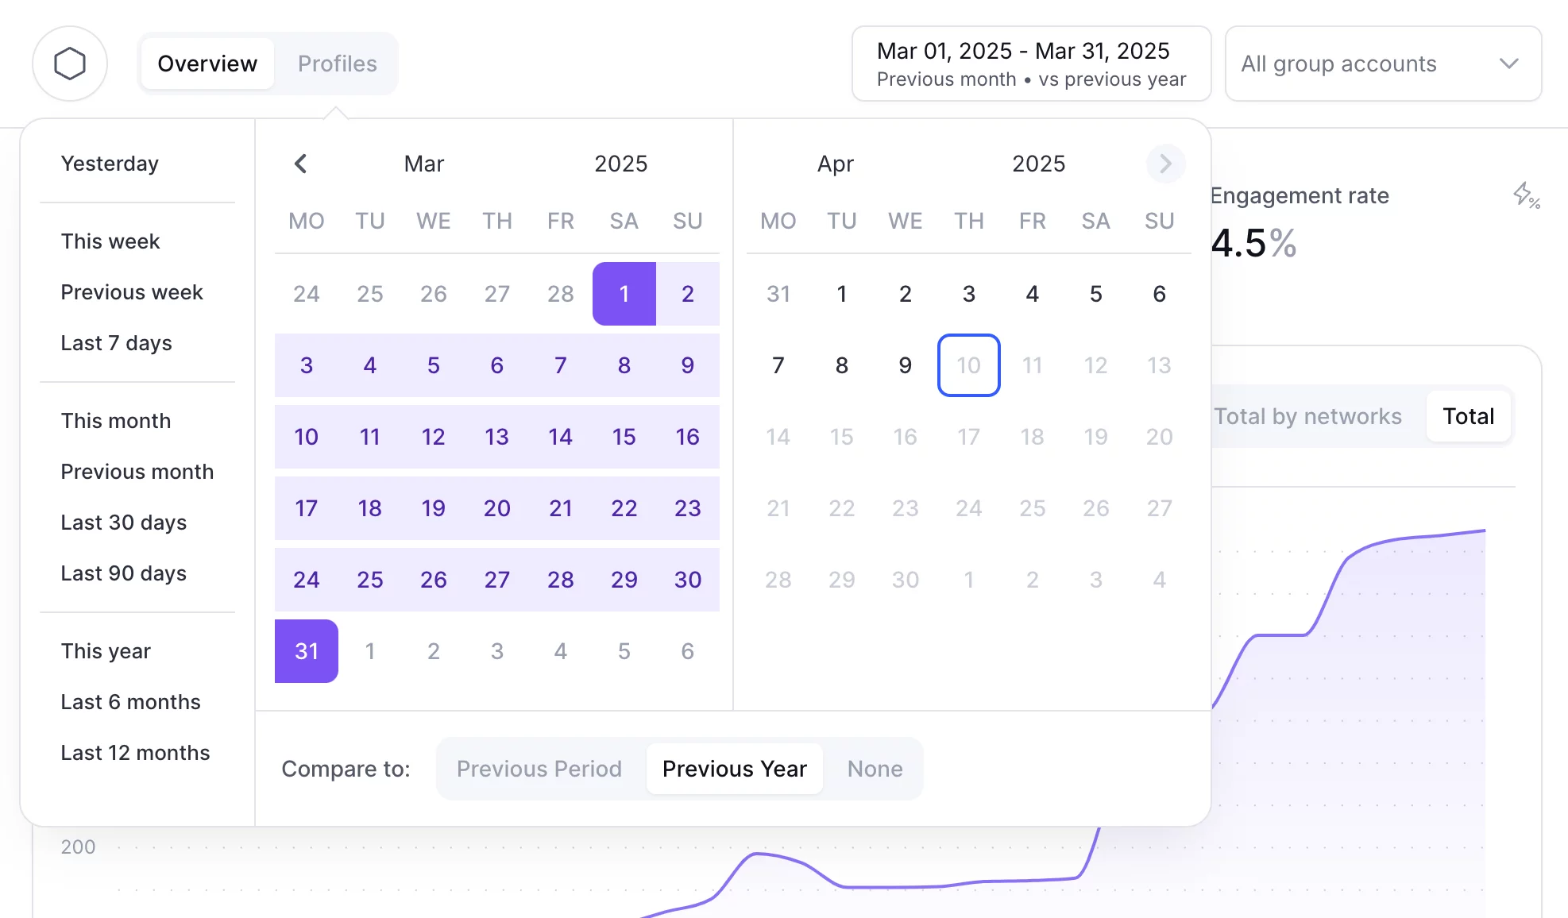Set comparison to None
This screenshot has width=1568, height=918.
click(875, 769)
